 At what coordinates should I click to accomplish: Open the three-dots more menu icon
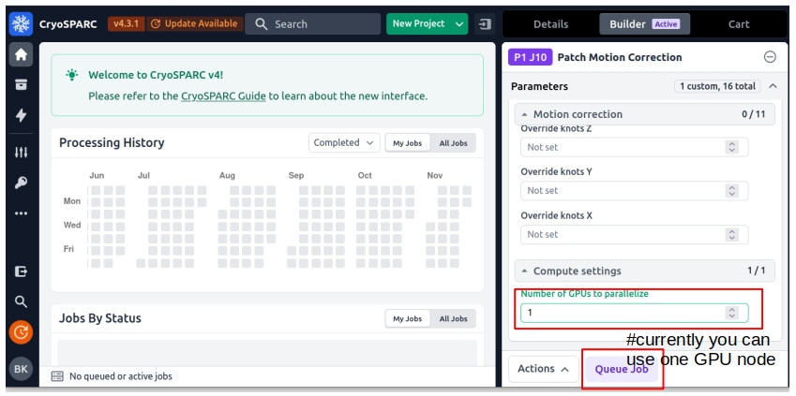[21, 213]
